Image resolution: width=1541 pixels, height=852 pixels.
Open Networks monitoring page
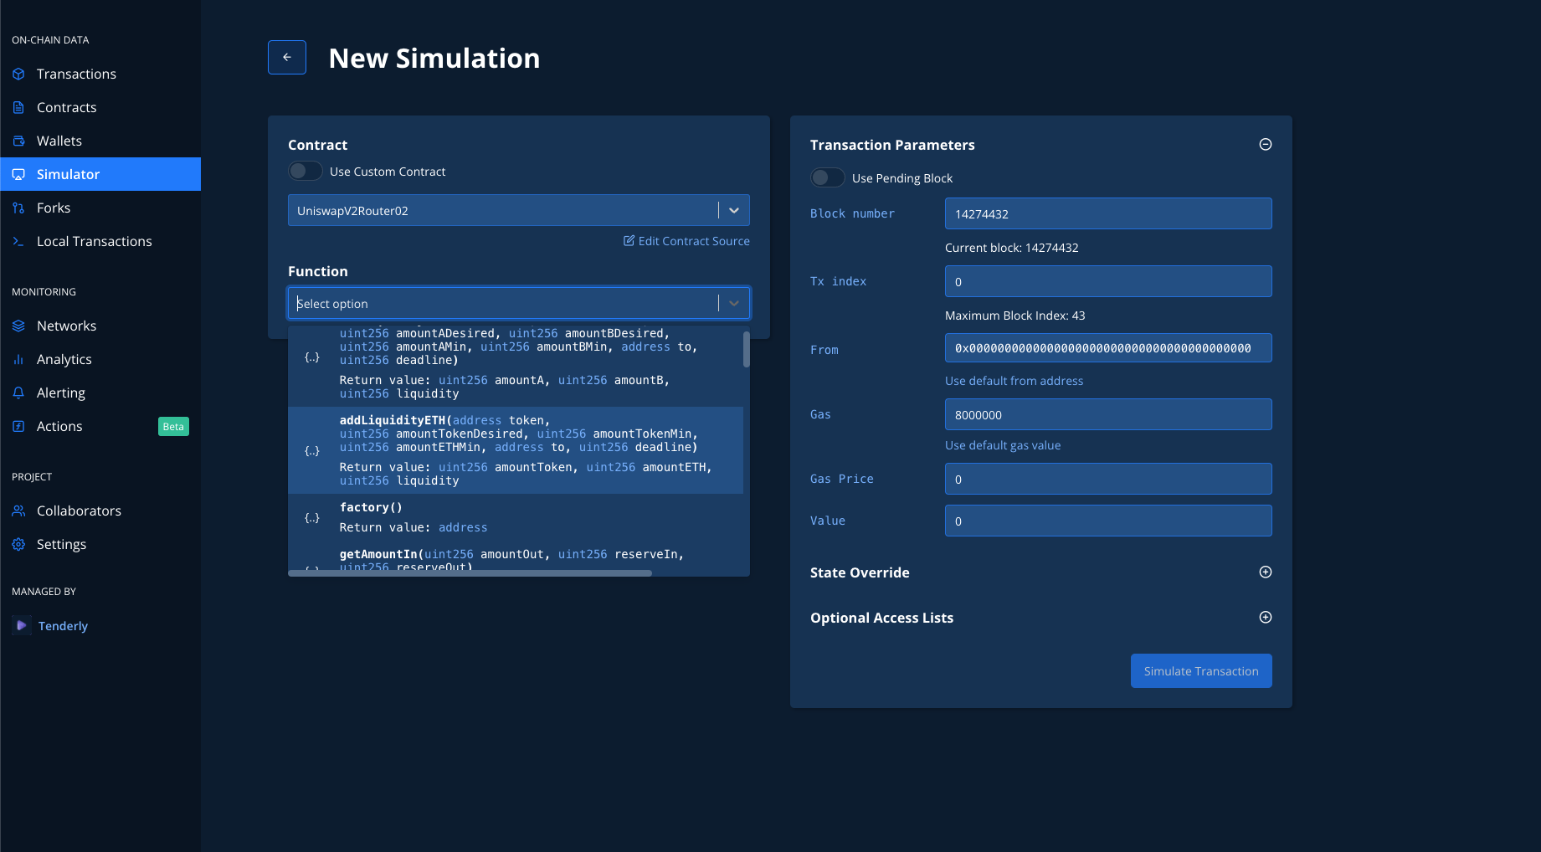(x=100, y=326)
